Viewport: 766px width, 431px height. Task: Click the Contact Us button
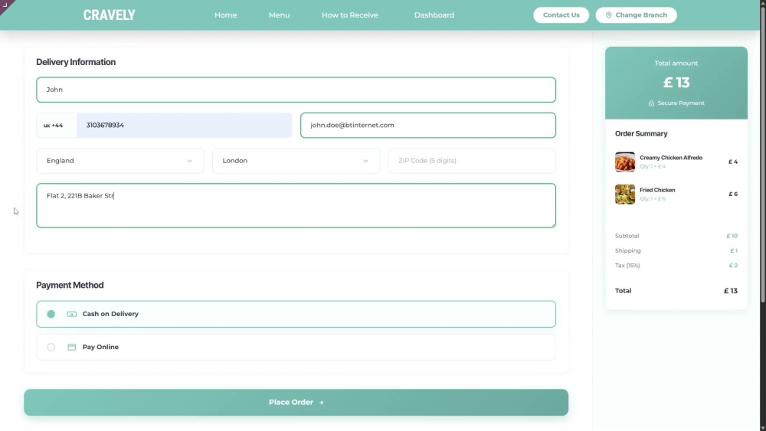tap(561, 15)
